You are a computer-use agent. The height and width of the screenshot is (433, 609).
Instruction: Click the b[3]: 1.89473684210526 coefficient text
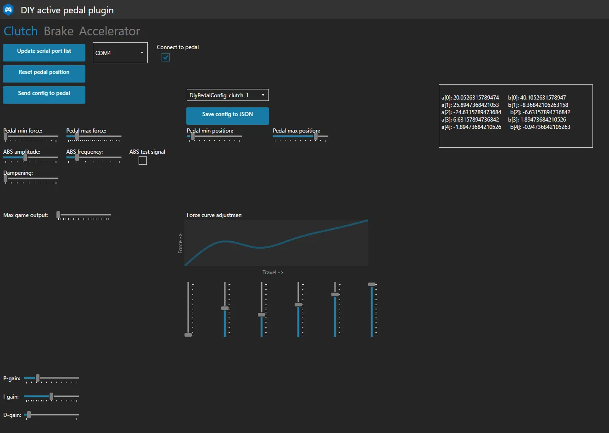[537, 120]
